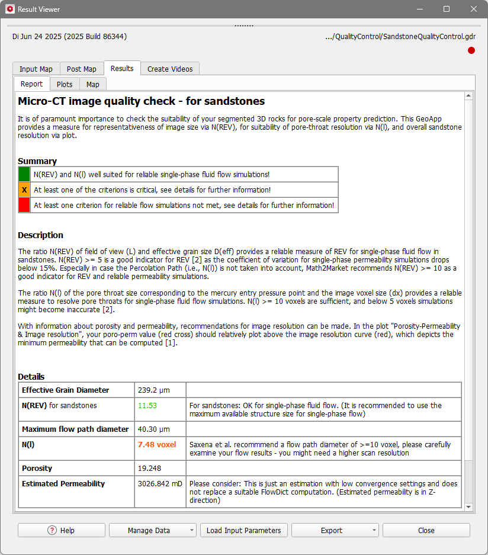This screenshot has width=488, height=555.
Task: Click the Maximum flow path diameter value 40.30 µm
Action: point(153,429)
